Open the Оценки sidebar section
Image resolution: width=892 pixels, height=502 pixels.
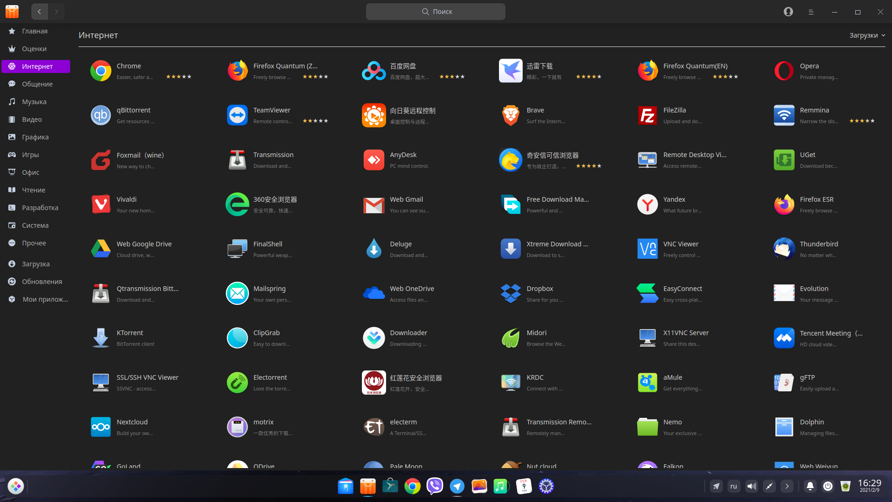click(x=36, y=49)
